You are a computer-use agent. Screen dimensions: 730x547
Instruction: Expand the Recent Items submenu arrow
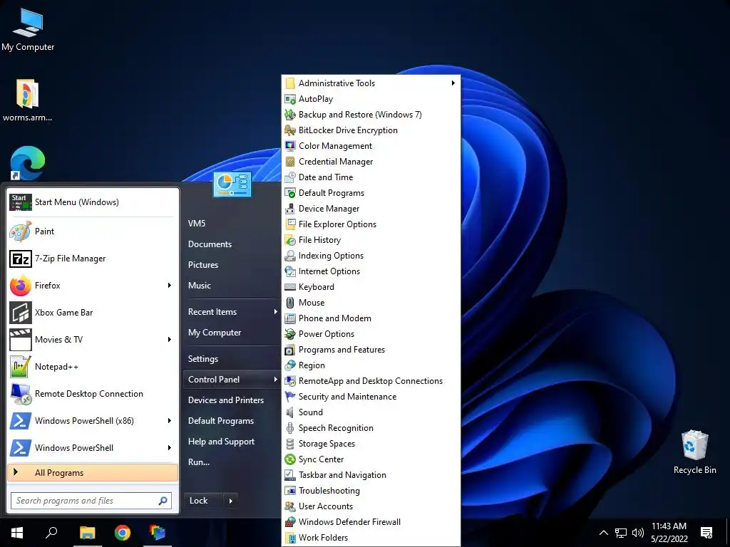click(275, 312)
